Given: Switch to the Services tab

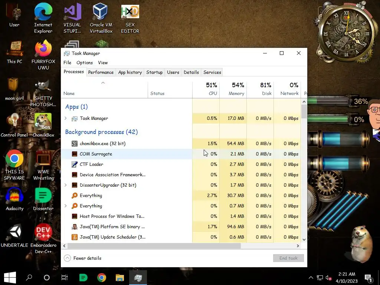Looking at the screenshot, I should [212, 72].
